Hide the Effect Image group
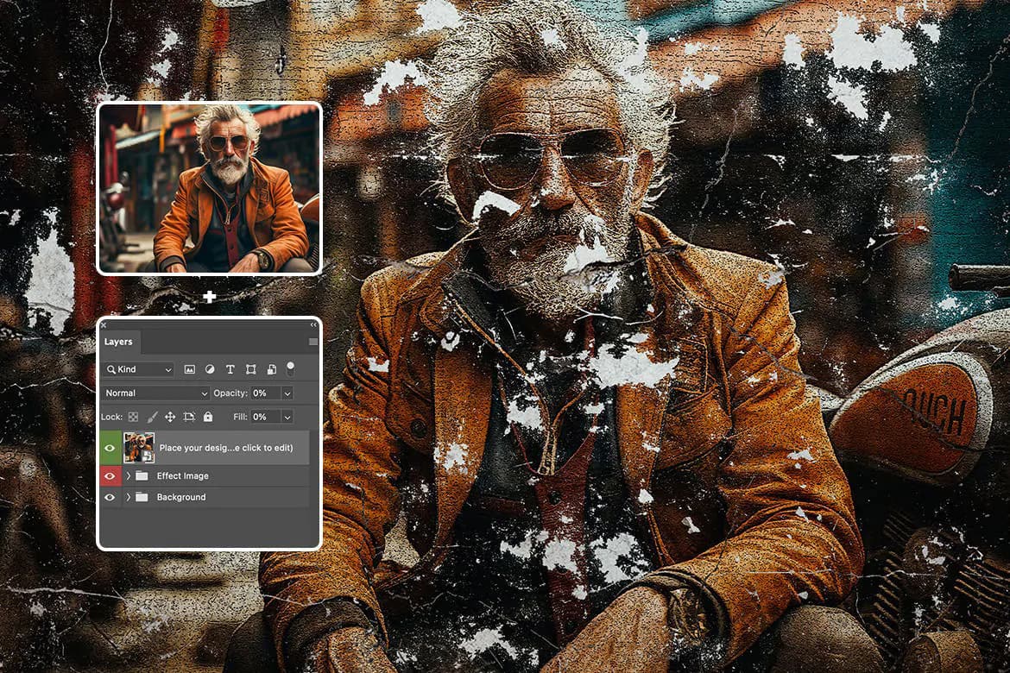Image resolution: width=1010 pixels, height=673 pixels. coord(110,476)
